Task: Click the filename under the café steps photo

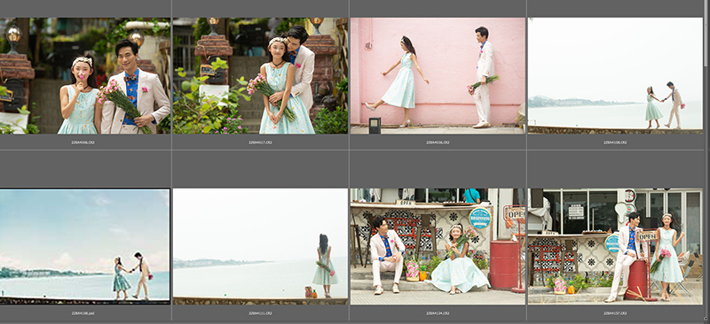Action: click(438, 312)
